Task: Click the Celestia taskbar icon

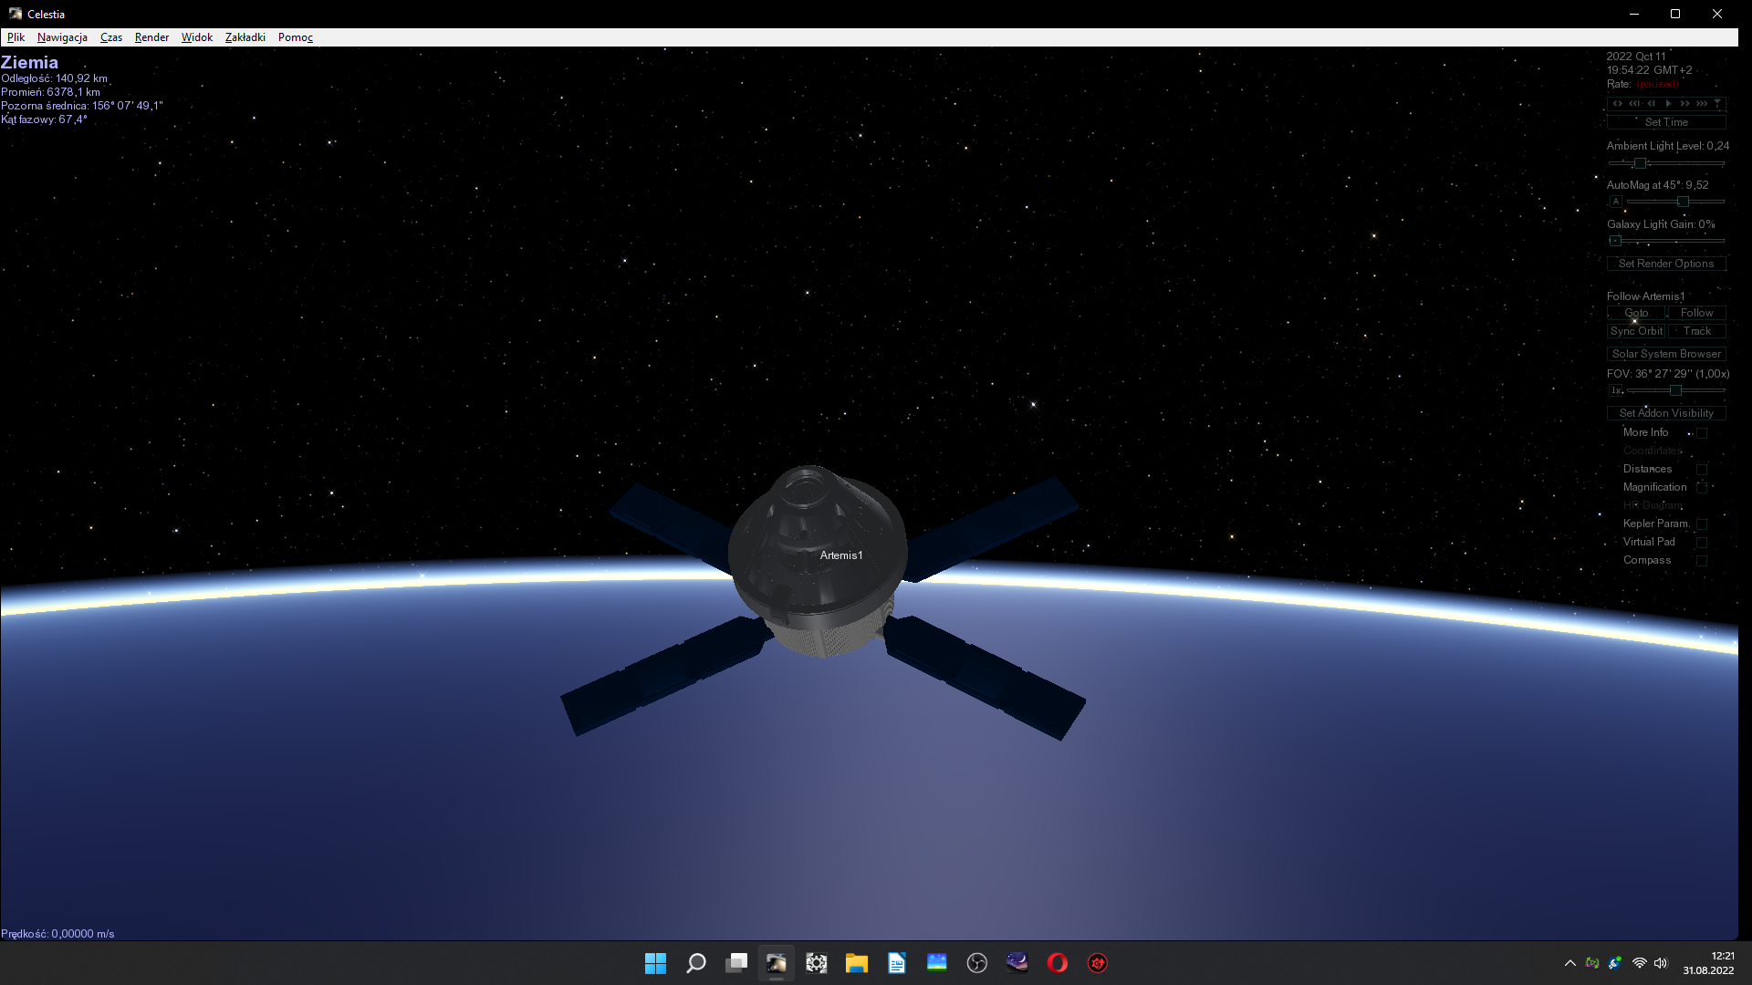Action: 776,963
